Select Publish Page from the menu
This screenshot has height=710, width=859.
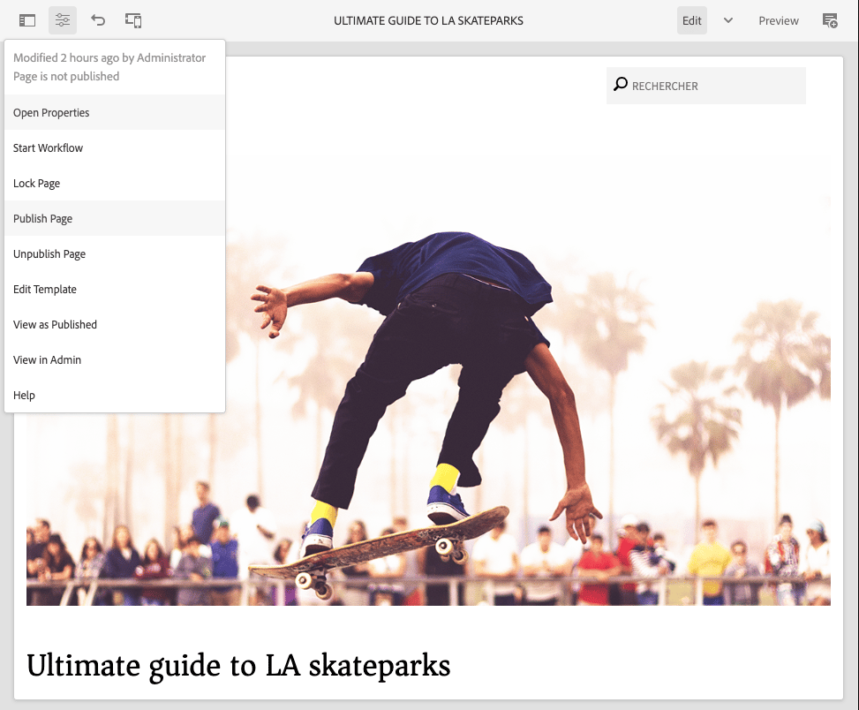tap(42, 218)
